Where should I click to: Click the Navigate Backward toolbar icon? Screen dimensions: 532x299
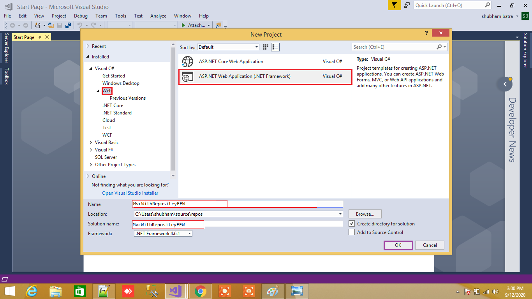12,25
